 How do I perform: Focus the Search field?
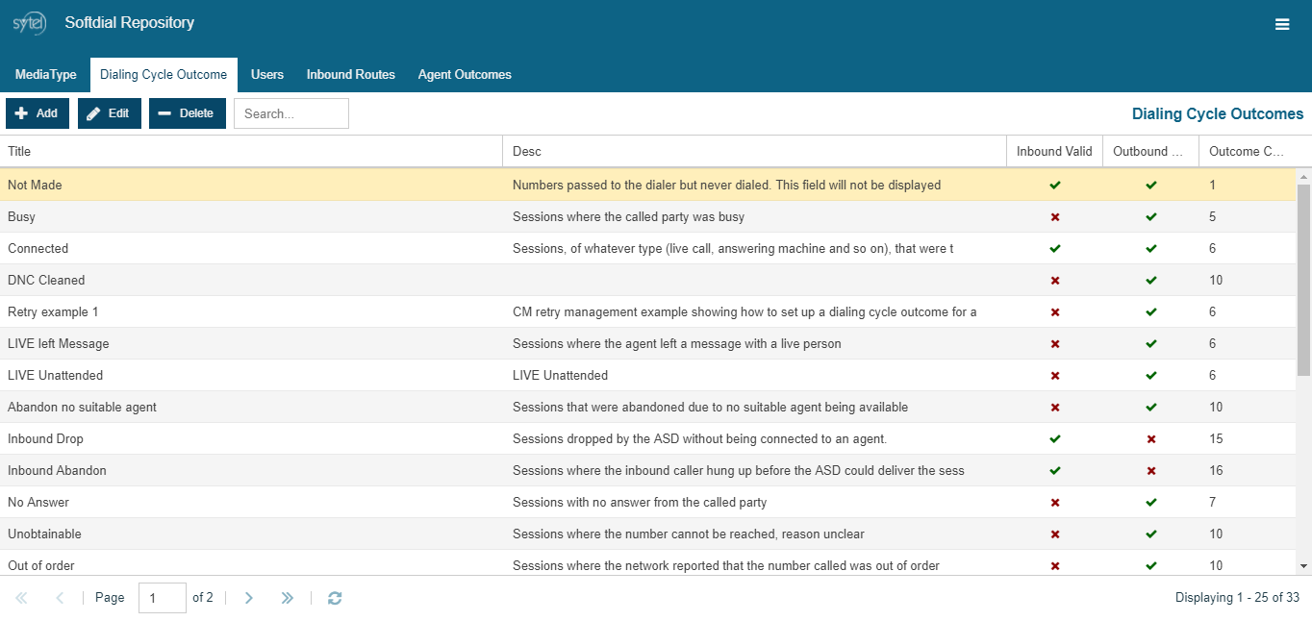291,113
